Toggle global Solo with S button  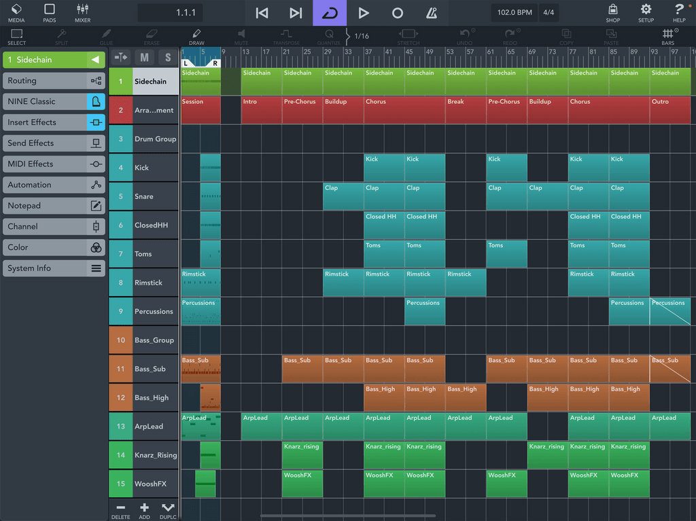point(168,57)
